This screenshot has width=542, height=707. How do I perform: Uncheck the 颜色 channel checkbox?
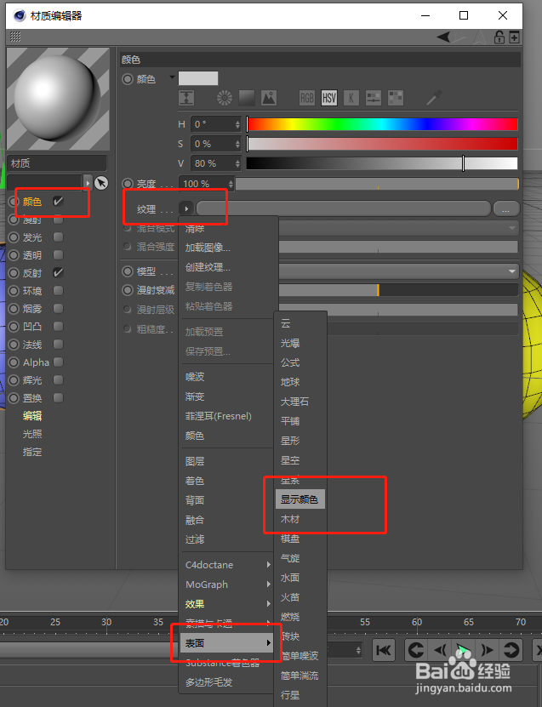pyautogui.click(x=58, y=201)
